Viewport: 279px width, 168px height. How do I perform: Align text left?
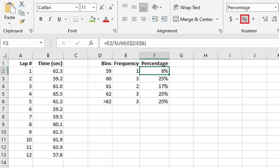coord(125,19)
